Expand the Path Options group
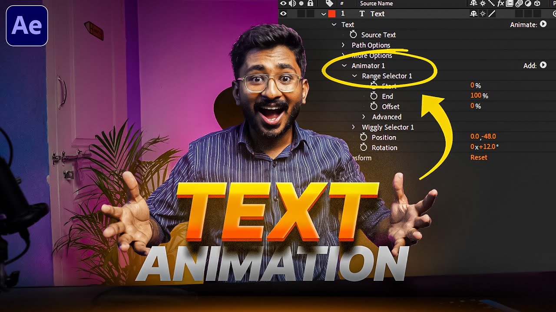Screen dimensions: 556x312 click(343, 45)
